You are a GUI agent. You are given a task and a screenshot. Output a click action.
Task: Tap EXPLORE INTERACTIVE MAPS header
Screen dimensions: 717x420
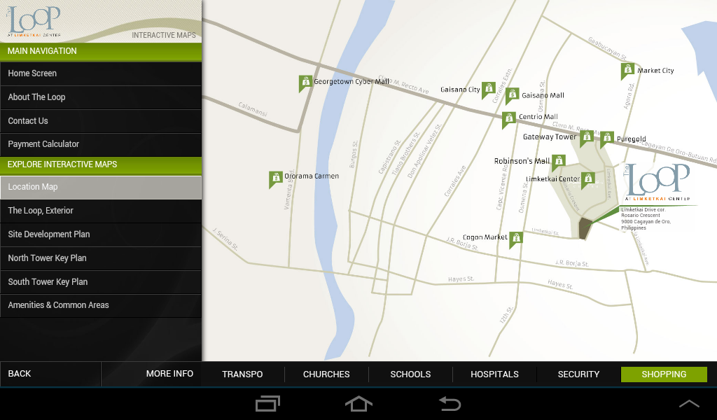click(101, 165)
